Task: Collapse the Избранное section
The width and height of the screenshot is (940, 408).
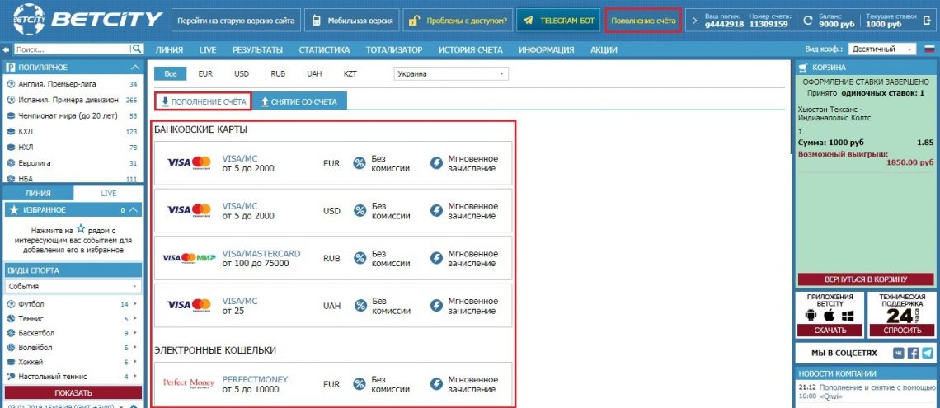Action: (134, 209)
